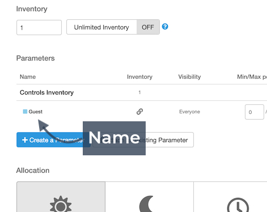This screenshot has width=267, height=212.
Task: Click Controls Inventory count value 1
Action: pyautogui.click(x=139, y=92)
